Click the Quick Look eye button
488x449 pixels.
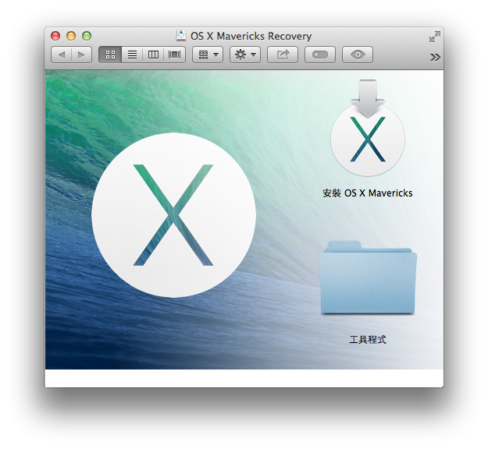point(358,55)
